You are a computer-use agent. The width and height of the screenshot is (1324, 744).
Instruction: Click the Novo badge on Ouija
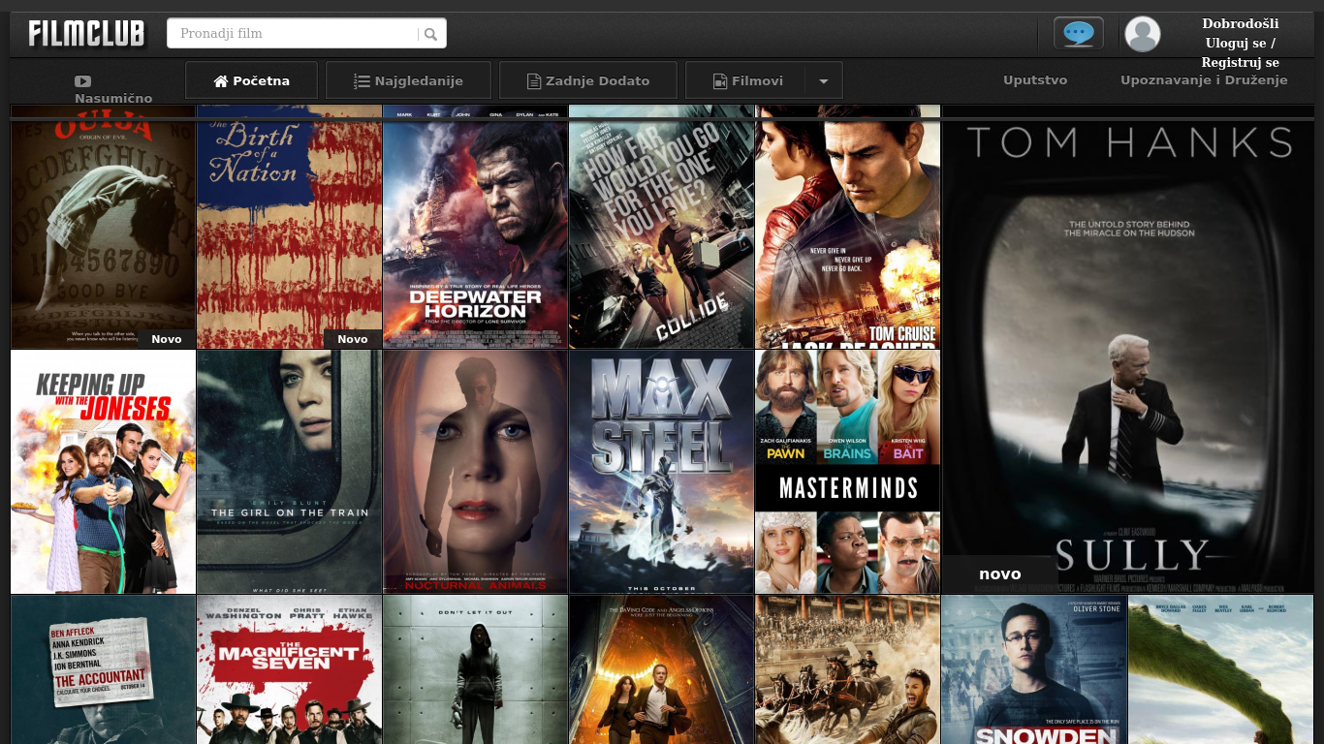167,339
